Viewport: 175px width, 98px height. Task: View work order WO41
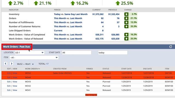point(15,90)
